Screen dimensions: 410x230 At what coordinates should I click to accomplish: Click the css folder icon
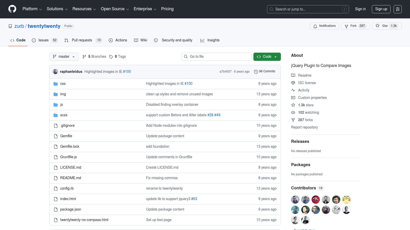pos(56,84)
